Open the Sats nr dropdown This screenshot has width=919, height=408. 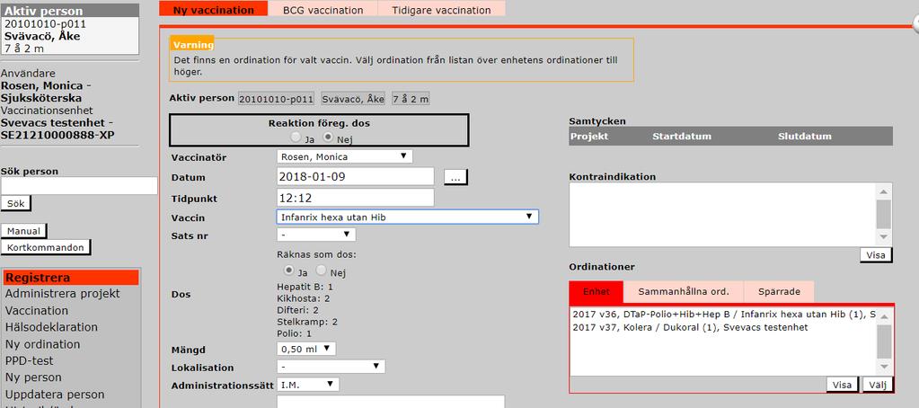click(316, 235)
